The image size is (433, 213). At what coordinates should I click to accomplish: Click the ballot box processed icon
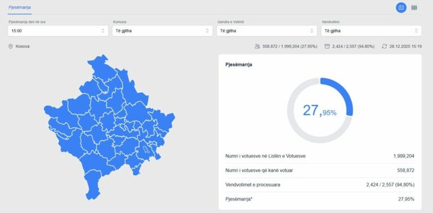[327, 46]
